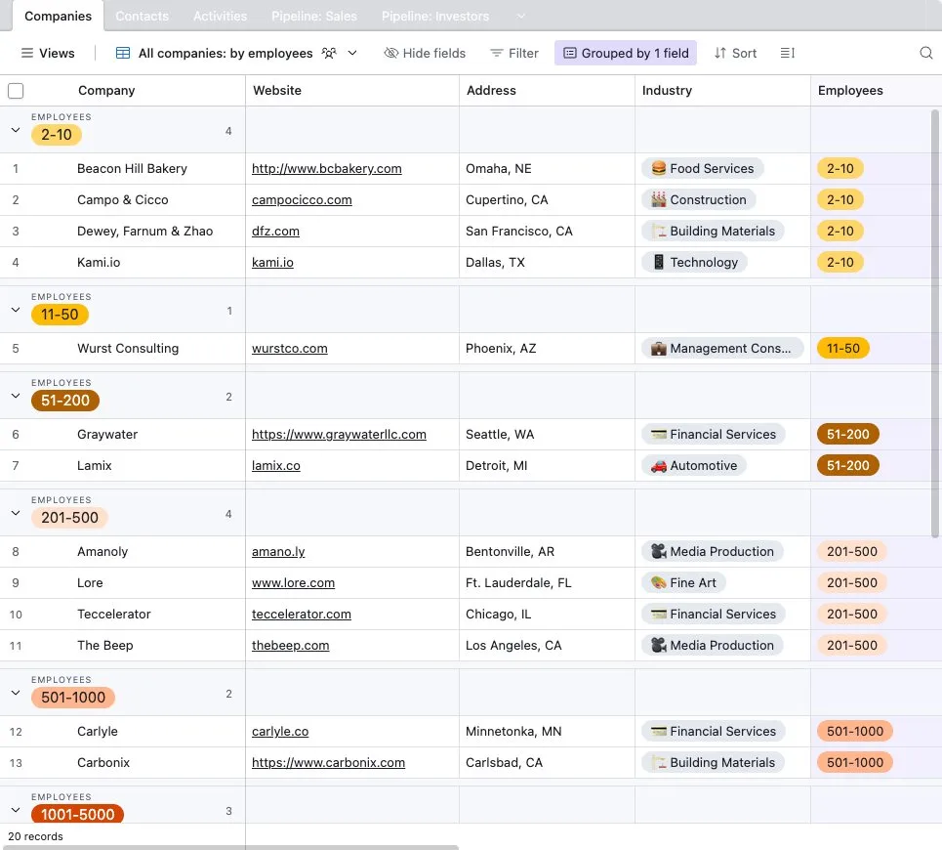Click the grid view icon beside view name

tap(123, 53)
